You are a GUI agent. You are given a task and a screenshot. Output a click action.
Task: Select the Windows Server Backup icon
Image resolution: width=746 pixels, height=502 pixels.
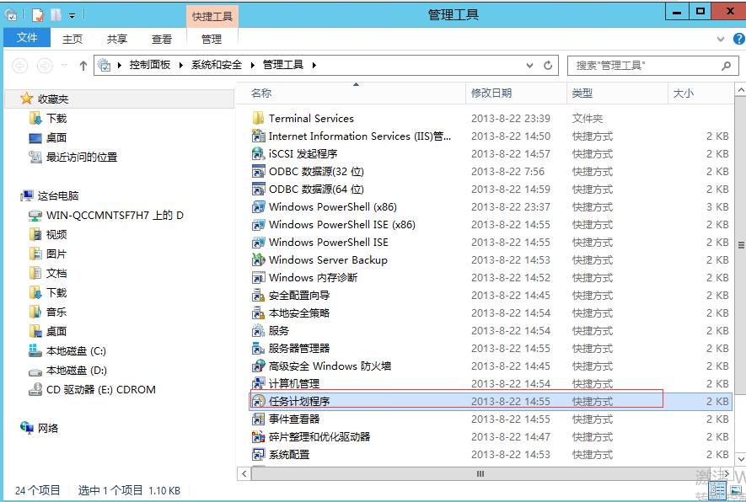coord(258,259)
